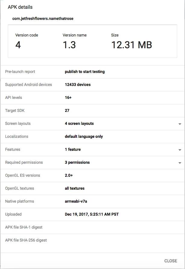Viewport: 185px width, 269px height.
Task: Click the '12433 devices' value
Action: click(77, 84)
